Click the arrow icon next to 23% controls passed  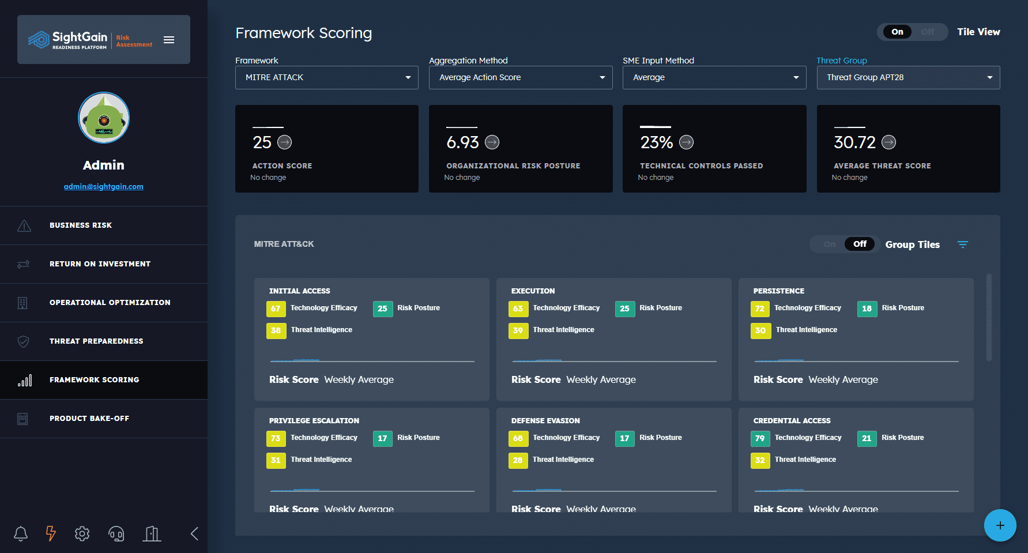point(687,142)
